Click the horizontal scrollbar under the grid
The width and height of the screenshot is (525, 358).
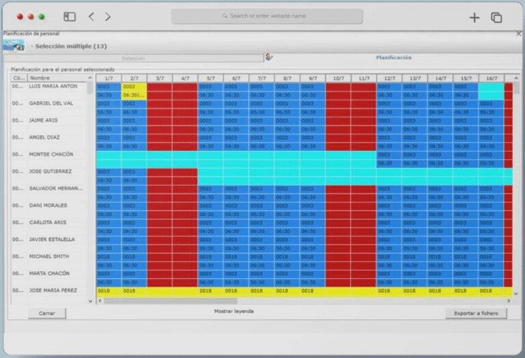171,300
